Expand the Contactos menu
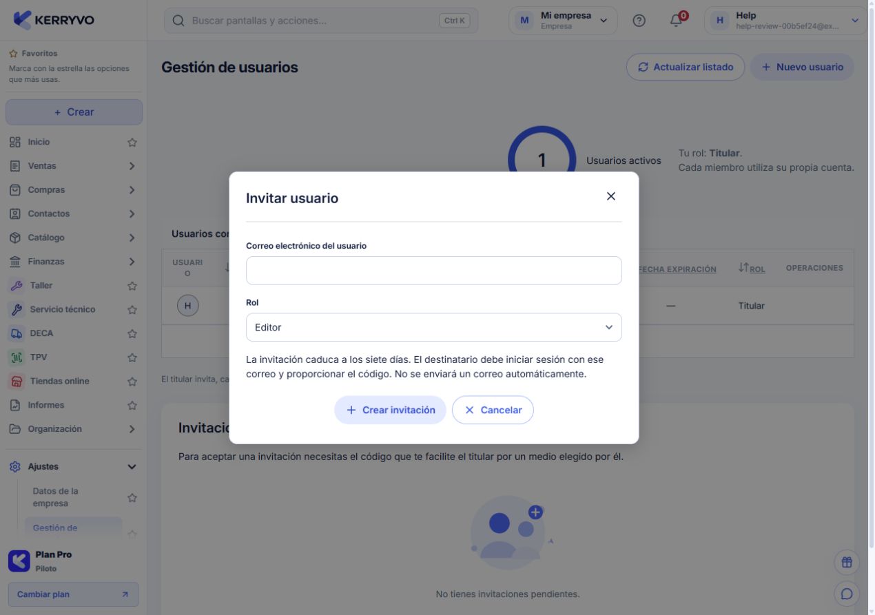The image size is (875, 615). pos(132,214)
